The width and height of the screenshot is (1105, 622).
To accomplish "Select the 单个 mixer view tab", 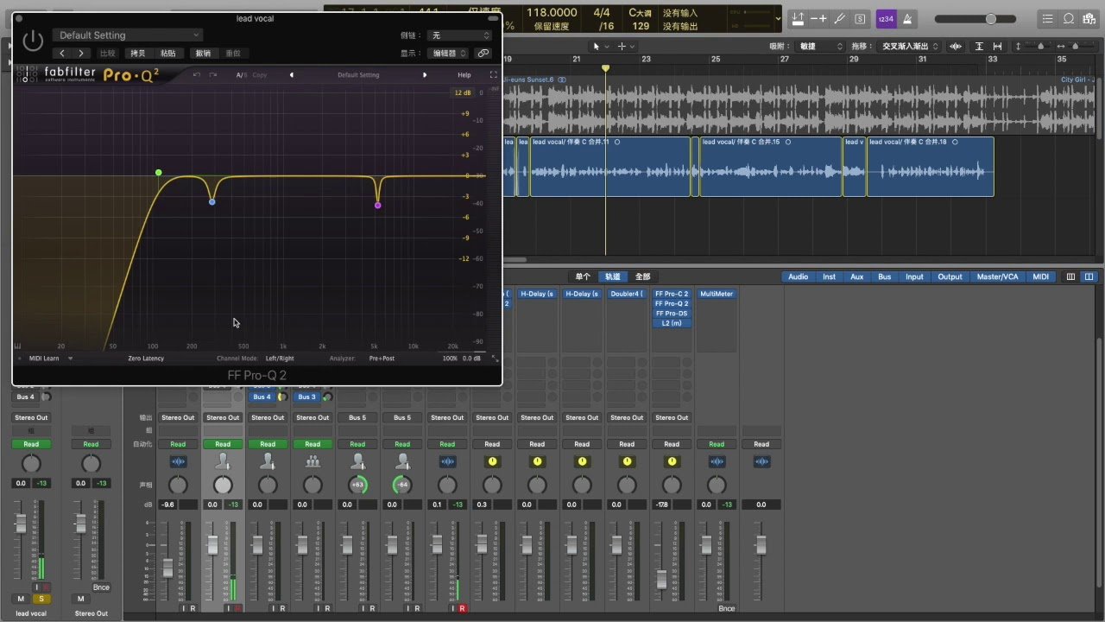I will [583, 276].
